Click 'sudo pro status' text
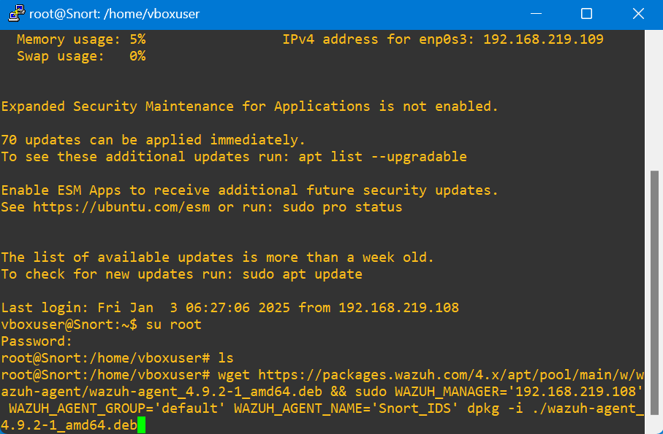 point(343,207)
